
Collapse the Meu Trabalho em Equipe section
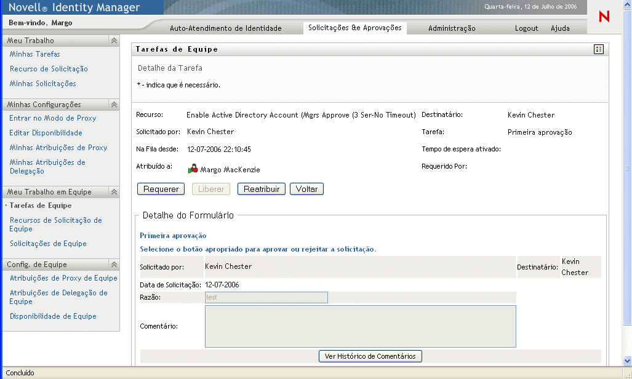tap(114, 192)
